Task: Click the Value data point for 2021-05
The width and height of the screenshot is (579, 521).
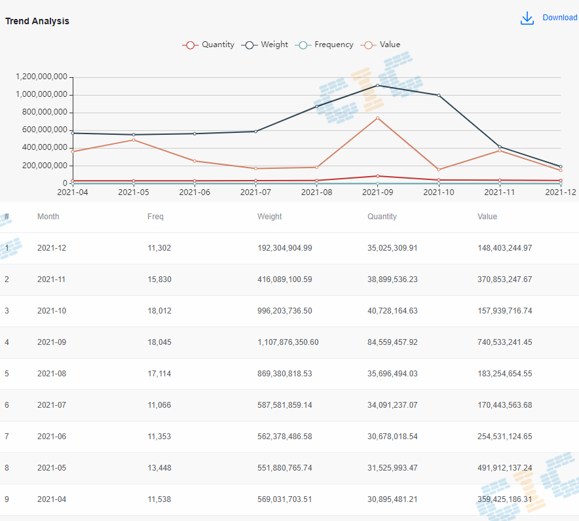Action: [134, 140]
